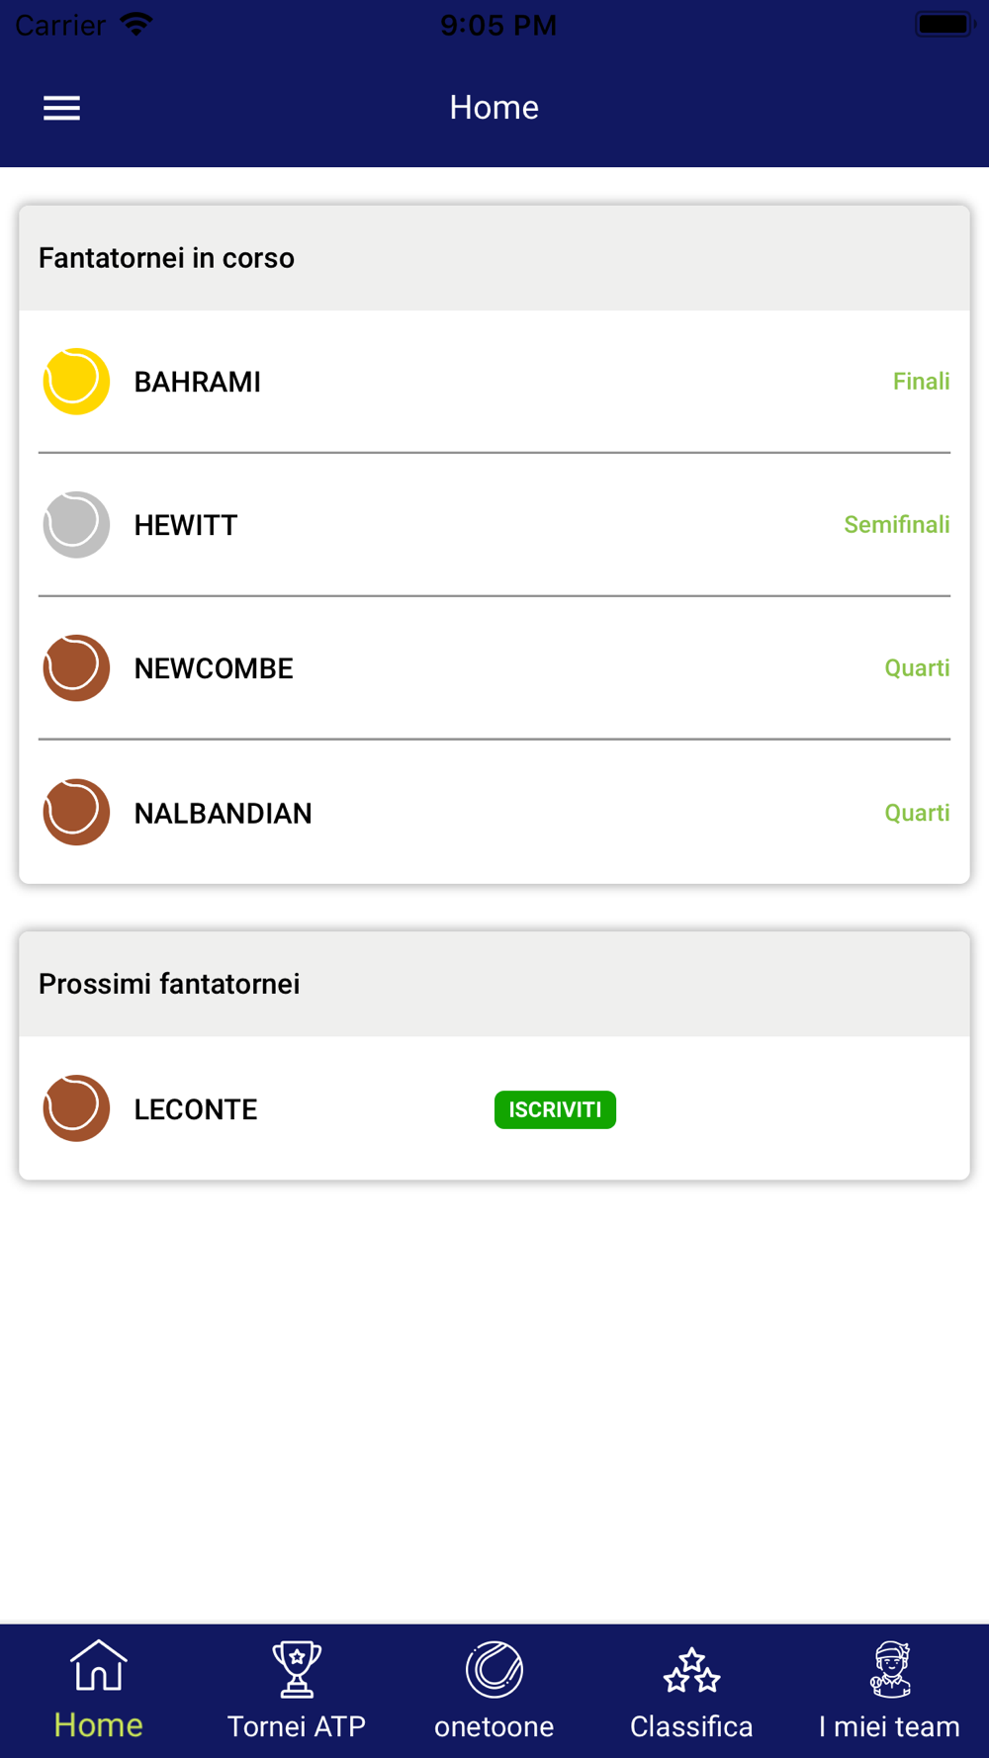Tap the brown ball icon beside LECONTE
This screenshot has width=989, height=1758.
tap(76, 1108)
